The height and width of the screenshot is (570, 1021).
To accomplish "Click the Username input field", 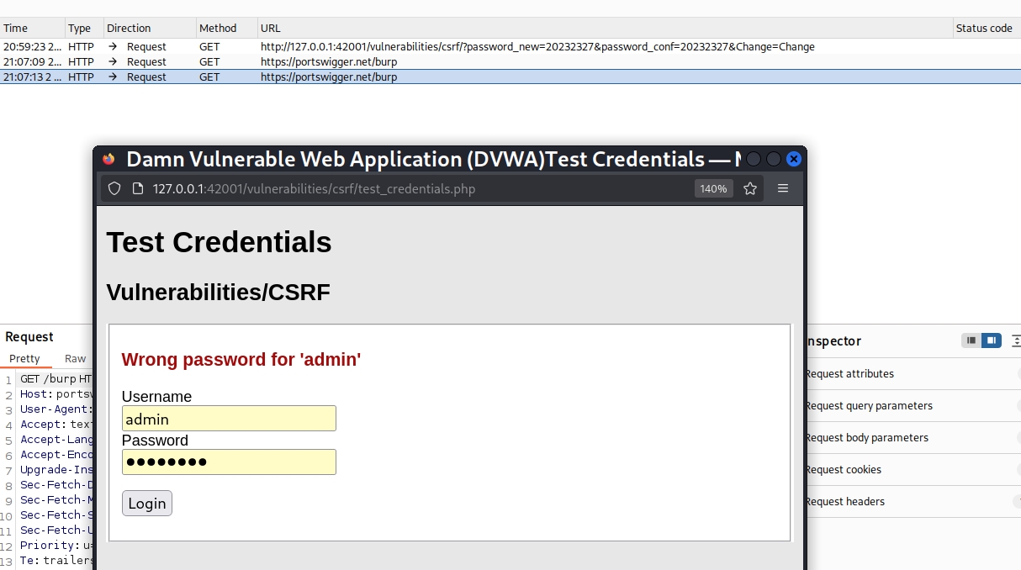I will (x=229, y=419).
